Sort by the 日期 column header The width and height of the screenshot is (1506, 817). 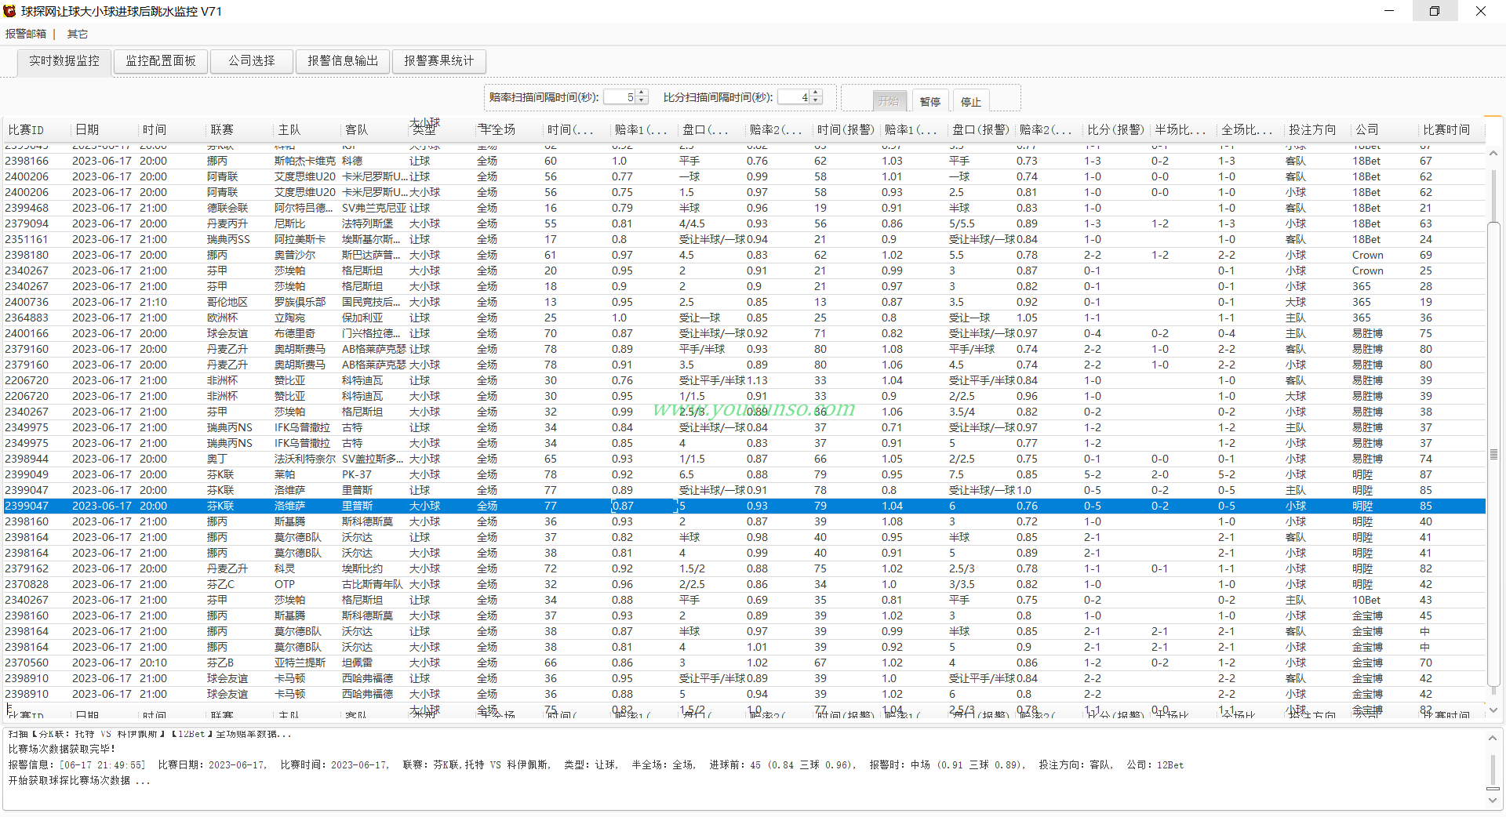104,130
